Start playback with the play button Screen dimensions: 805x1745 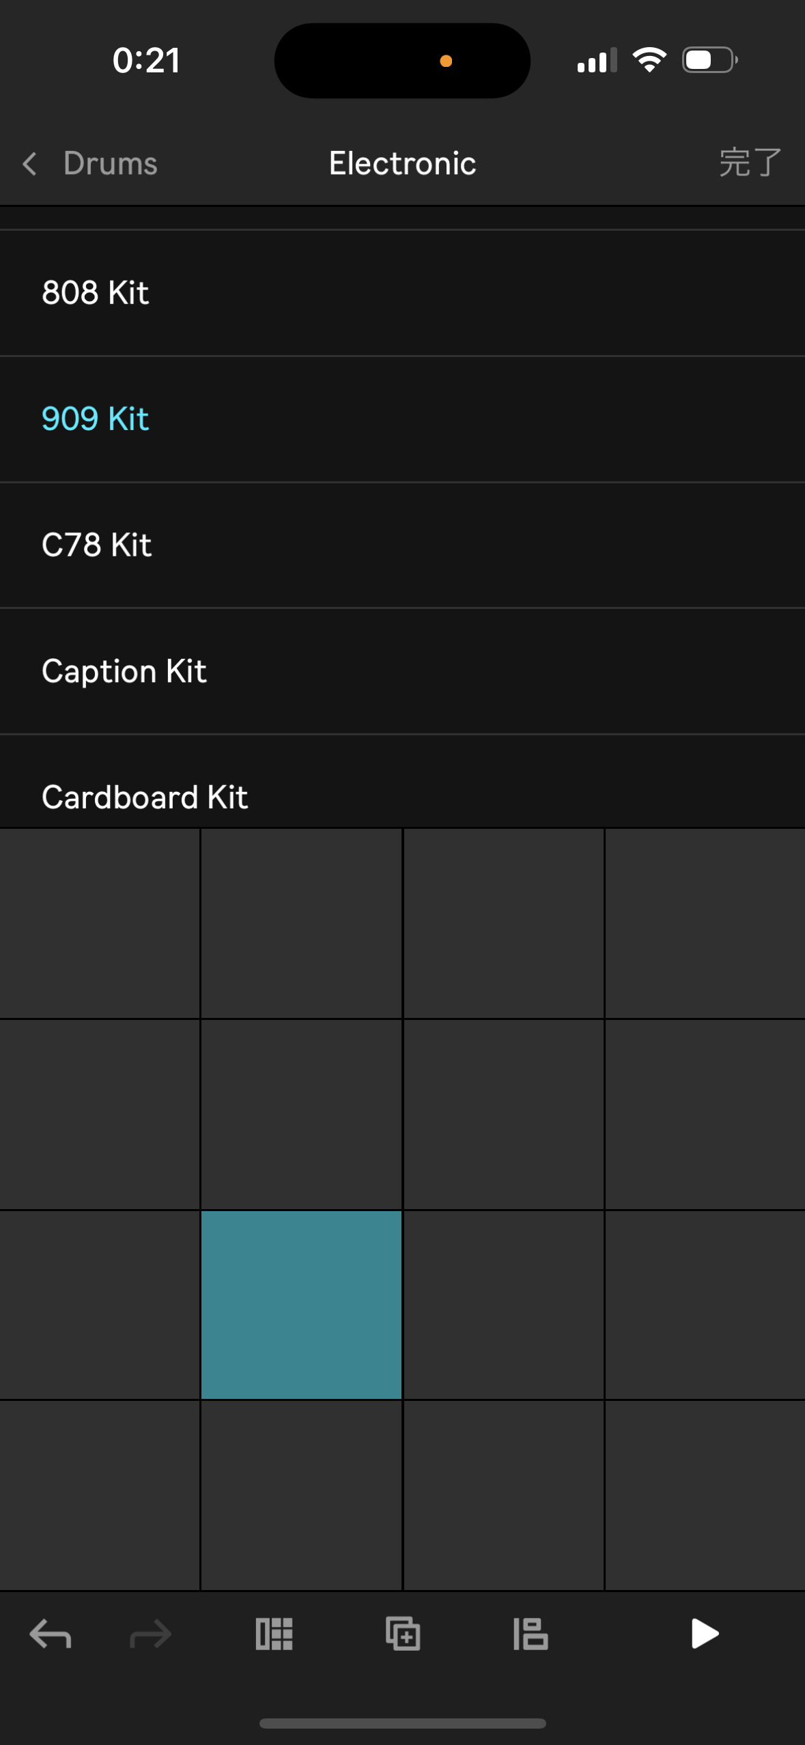coord(705,1634)
